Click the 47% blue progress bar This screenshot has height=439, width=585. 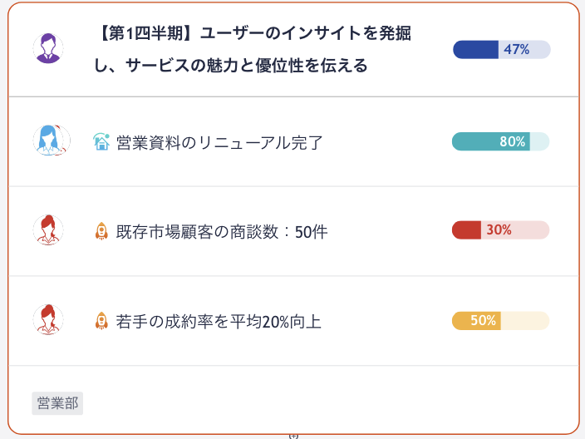click(502, 50)
